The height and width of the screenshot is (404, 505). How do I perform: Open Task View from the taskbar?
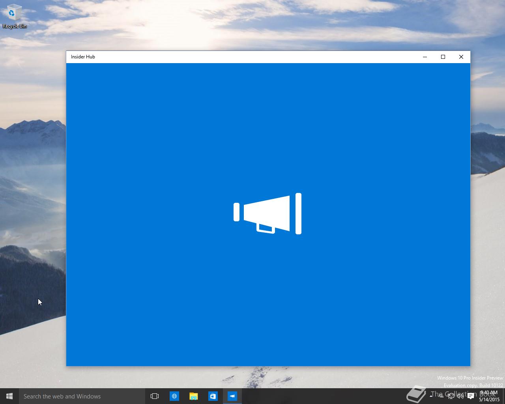[x=155, y=396]
